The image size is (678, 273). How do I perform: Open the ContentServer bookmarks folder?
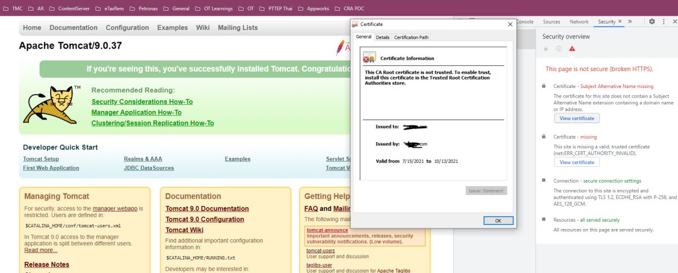point(69,8)
